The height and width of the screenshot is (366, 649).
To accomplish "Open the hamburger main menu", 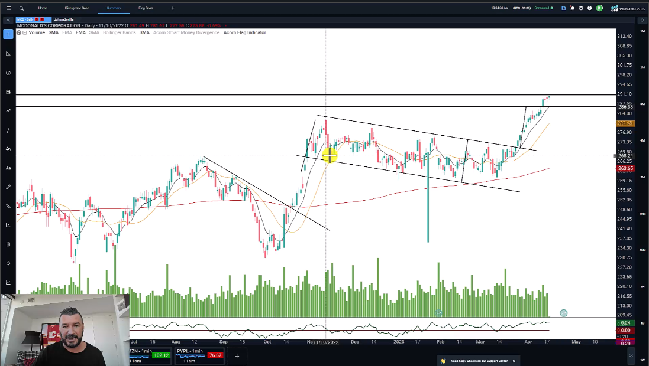I will (x=9, y=8).
